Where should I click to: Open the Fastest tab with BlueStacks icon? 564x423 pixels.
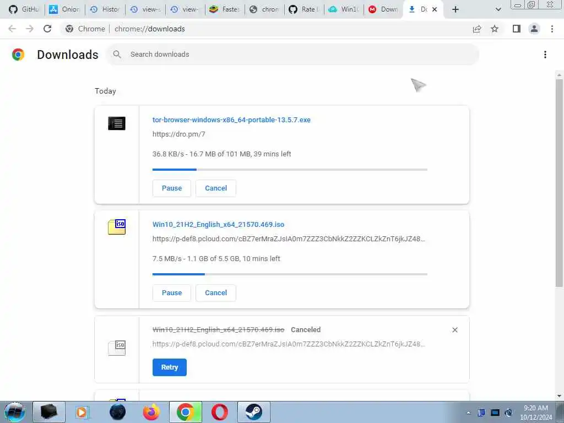tap(225, 9)
